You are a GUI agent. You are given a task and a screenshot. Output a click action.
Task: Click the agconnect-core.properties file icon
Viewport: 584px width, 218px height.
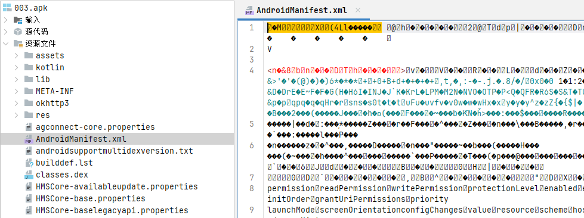(x=29, y=127)
